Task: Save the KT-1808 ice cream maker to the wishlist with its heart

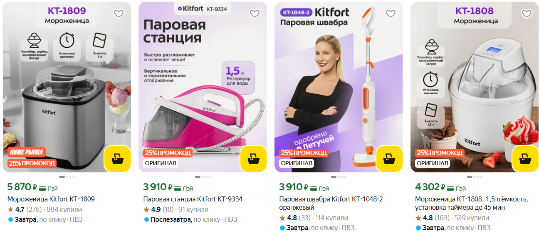Action: coord(527,14)
